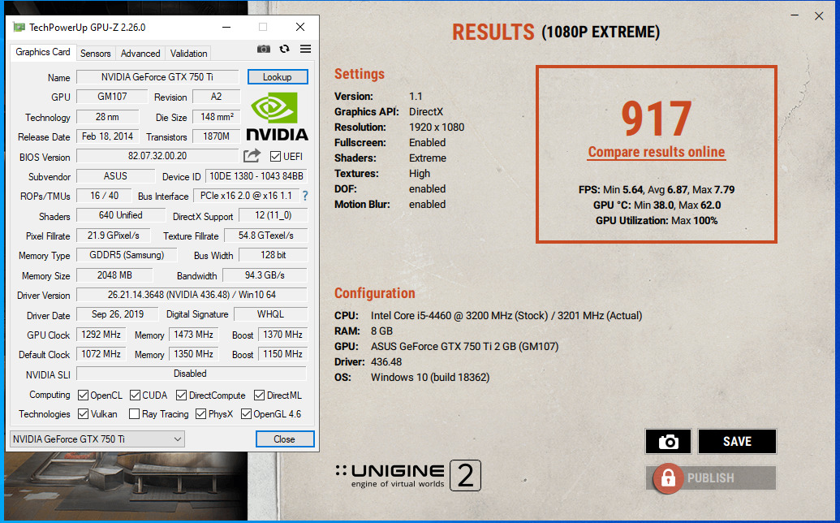
Task: Click the Memory Type GDDR5 (Samsung) field
Action: [127, 255]
